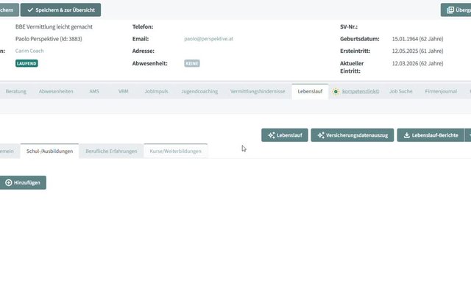471x294 pixels.
Task: Select Jugendcoaching tab
Action: (199, 91)
